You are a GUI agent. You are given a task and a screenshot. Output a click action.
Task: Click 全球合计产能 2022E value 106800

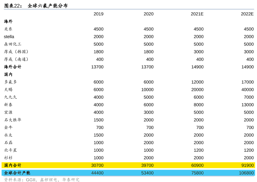point(246,173)
